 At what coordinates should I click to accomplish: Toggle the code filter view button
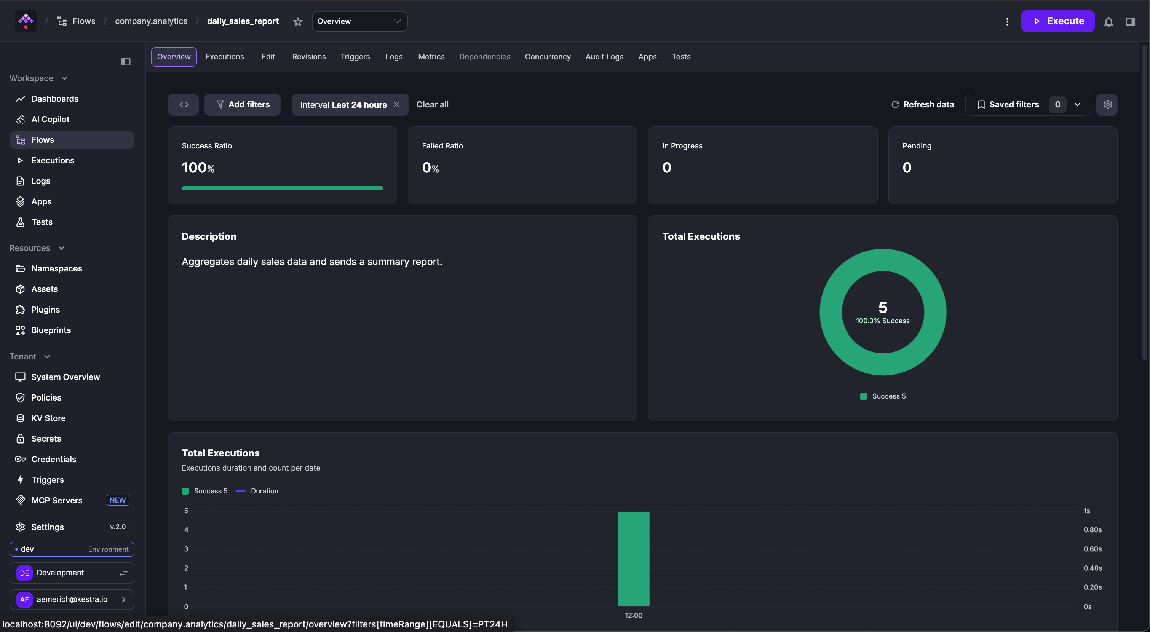pos(184,104)
